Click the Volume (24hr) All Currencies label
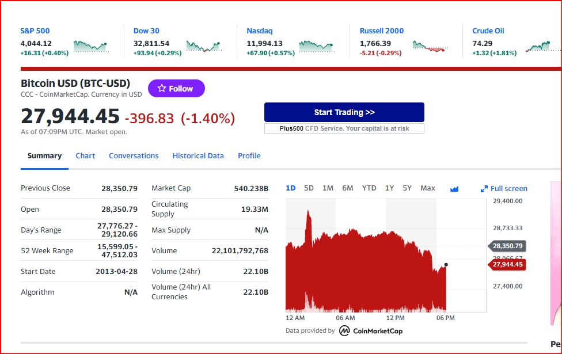Screen dimensions: 562x354 (181, 292)
